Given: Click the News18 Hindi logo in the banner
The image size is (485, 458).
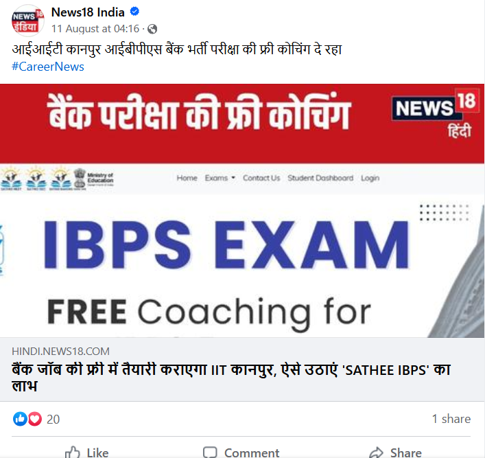Looking at the screenshot, I should pyautogui.click(x=435, y=113).
